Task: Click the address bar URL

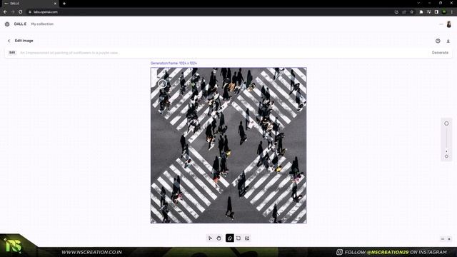Action: [46, 12]
